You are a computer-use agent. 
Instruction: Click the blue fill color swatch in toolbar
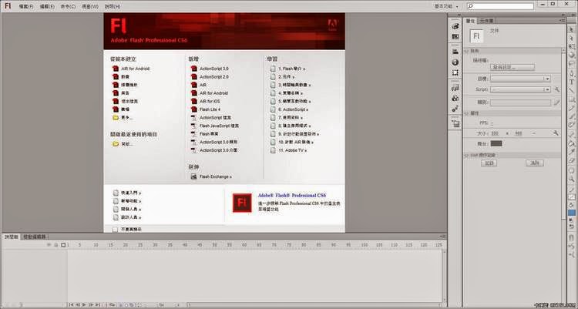(x=572, y=213)
